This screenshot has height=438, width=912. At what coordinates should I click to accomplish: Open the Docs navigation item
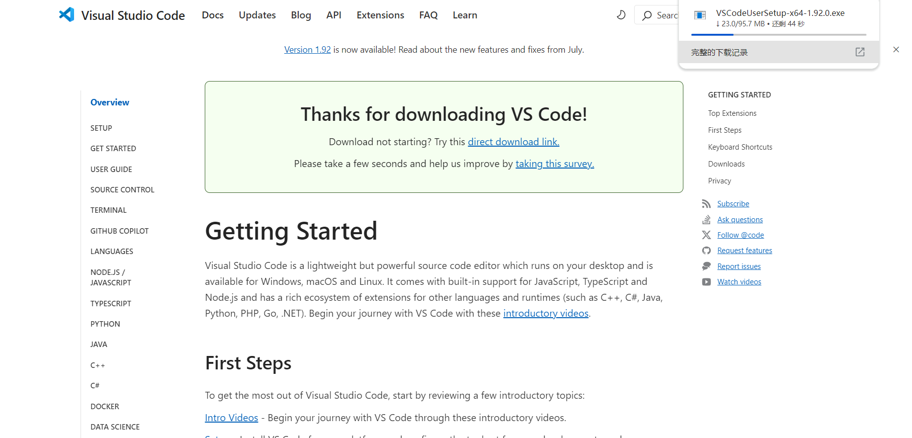(213, 15)
